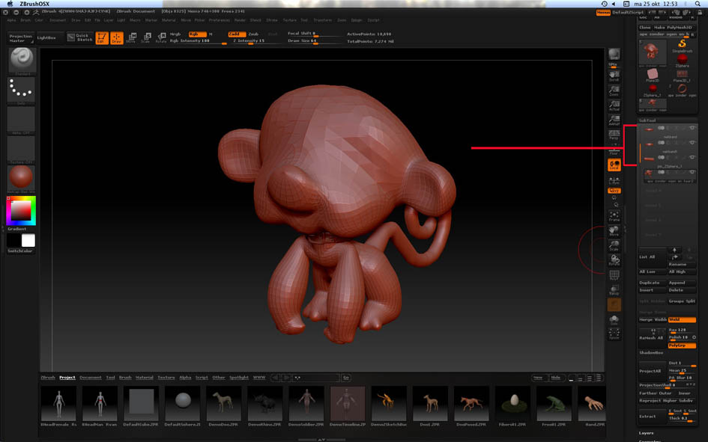Activate the Edit mode button
The width and height of the screenshot is (708, 442).
102,38
